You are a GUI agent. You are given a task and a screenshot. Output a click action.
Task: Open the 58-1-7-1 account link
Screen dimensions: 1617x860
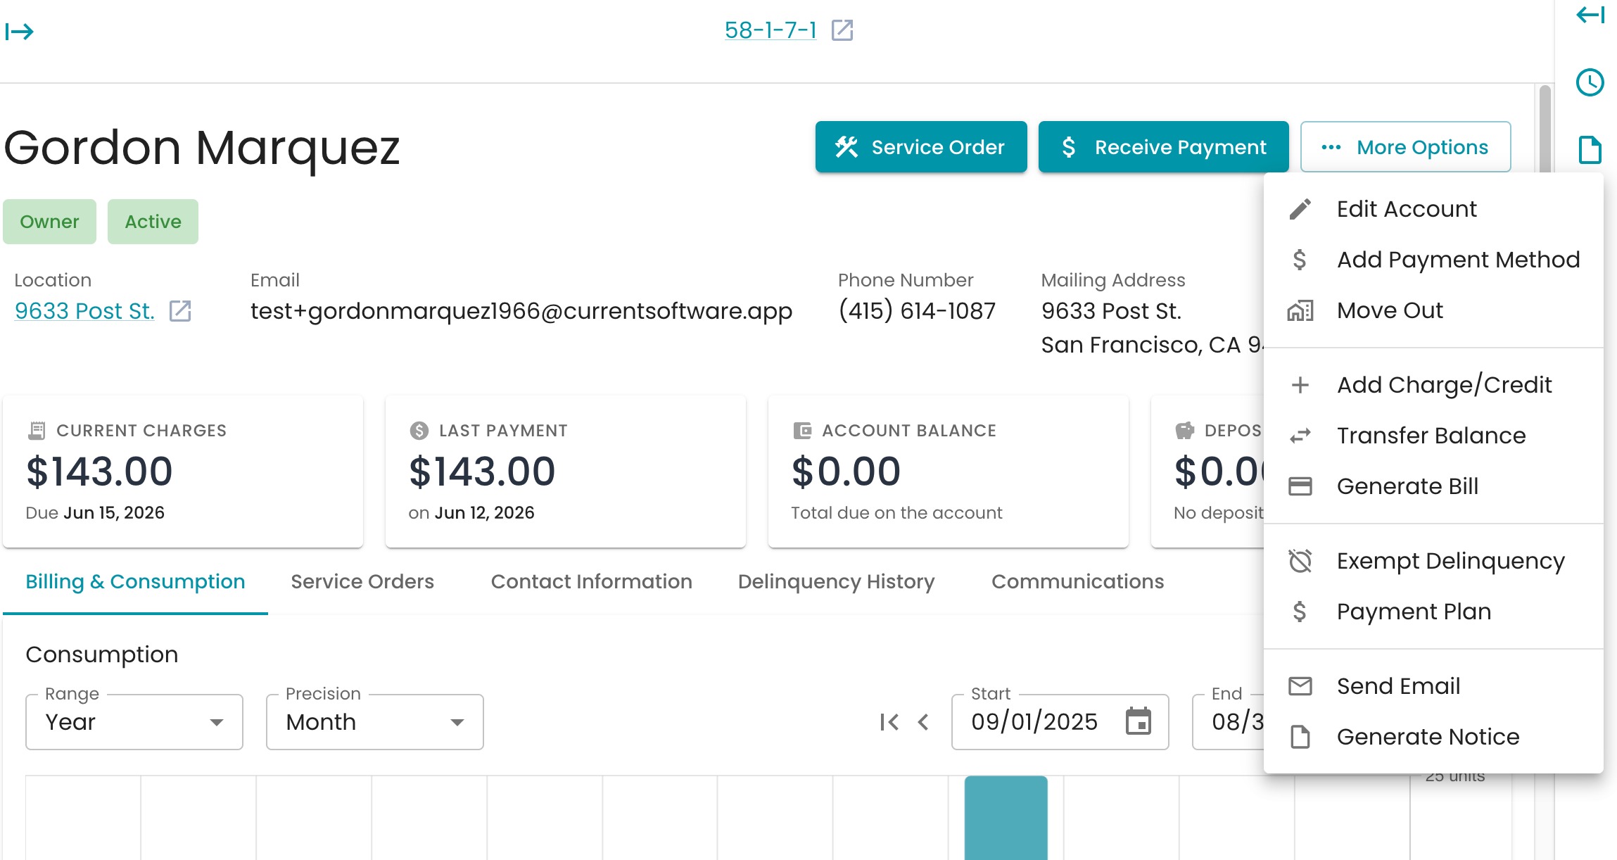(771, 30)
